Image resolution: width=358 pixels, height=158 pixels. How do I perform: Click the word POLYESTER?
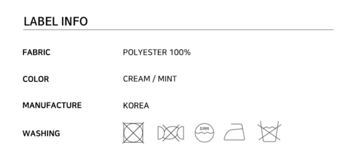point(145,52)
